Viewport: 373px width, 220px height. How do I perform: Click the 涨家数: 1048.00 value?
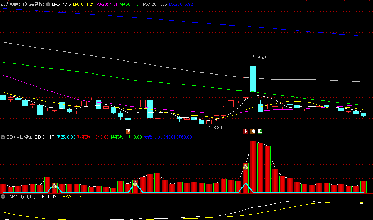(93, 137)
